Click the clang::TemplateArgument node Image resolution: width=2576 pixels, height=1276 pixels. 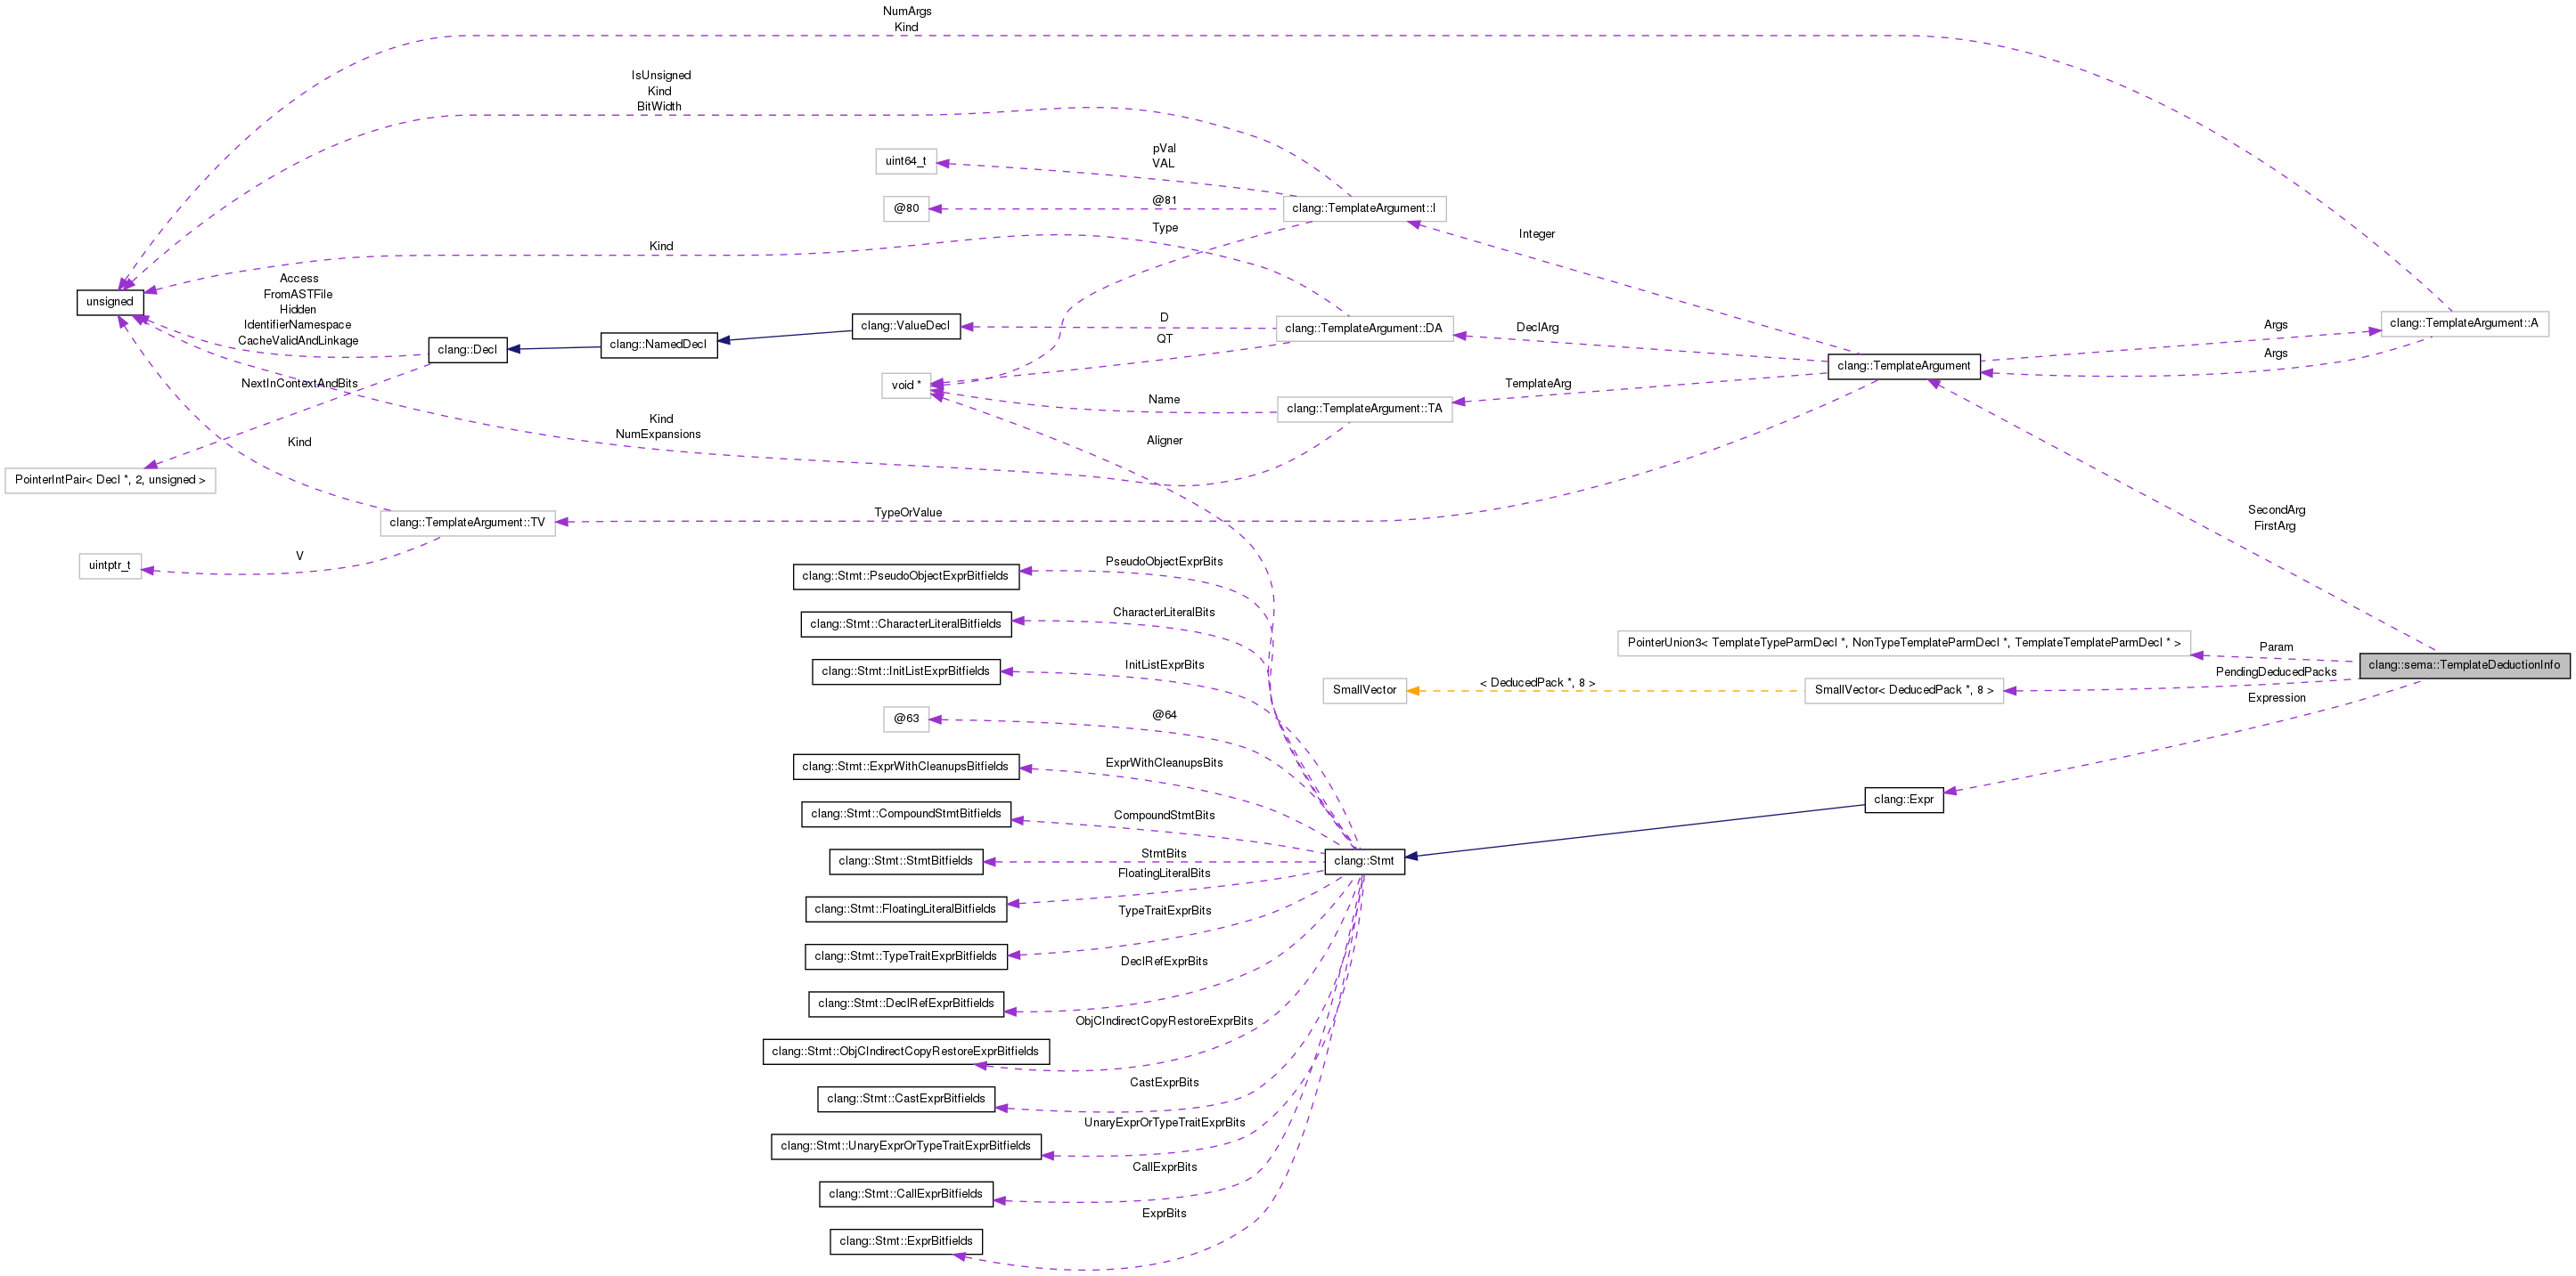[x=1903, y=366]
